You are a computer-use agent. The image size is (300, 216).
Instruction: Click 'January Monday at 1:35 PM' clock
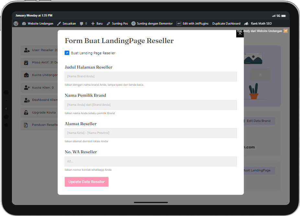click(x=34, y=16)
